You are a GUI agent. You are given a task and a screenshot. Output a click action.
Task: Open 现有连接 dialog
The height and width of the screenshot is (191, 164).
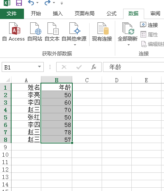(x=102, y=32)
